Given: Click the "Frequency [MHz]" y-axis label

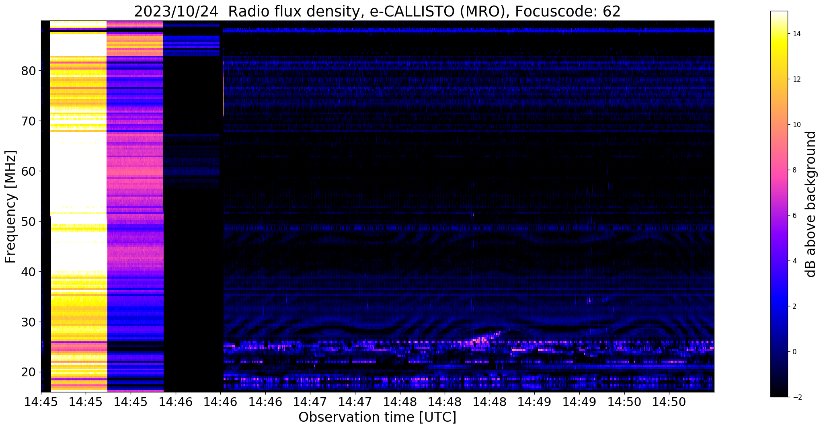Looking at the screenshot, I should [x=11, y=207].
